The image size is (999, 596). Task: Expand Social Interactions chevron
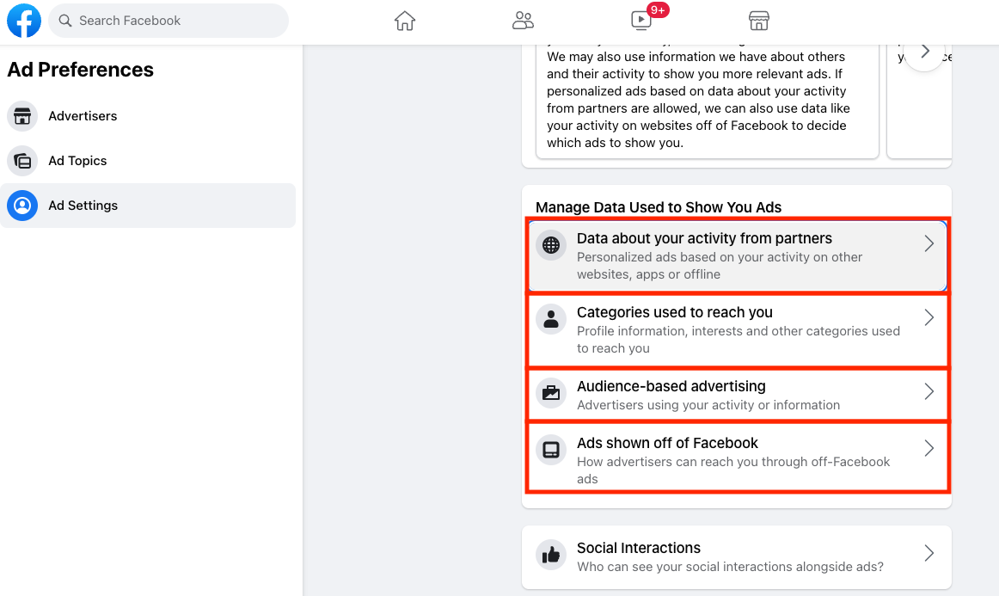pos(929,553)
